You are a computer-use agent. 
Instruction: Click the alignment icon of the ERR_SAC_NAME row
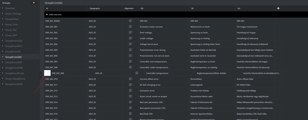pos(131,21)
